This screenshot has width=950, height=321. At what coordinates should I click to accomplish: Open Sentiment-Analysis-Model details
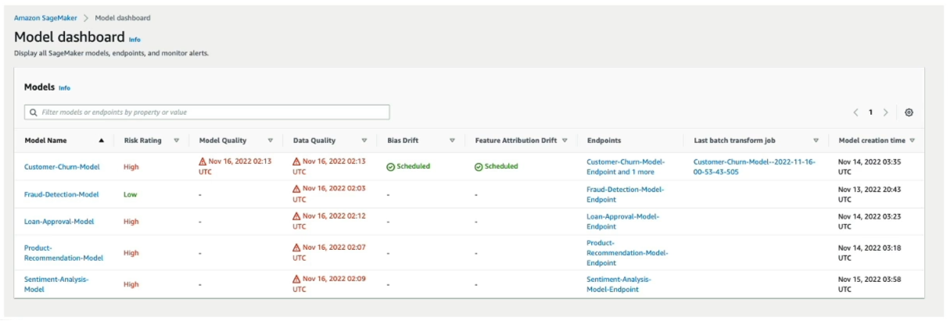point(56,284)
